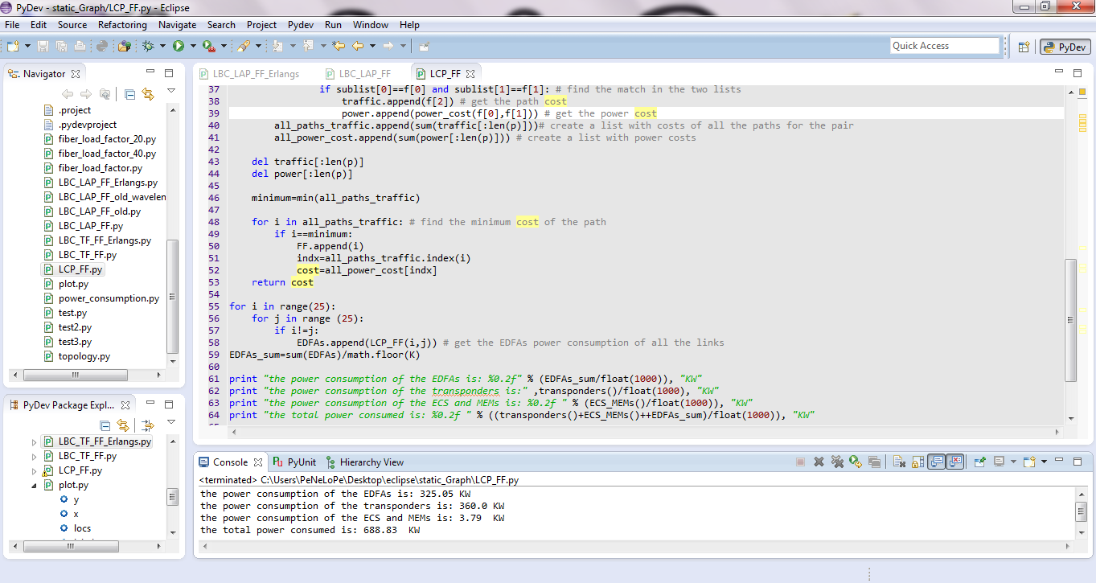1096x583 pixels.
Task: Collapse All in PyDev Package Explorer
Action: pos(105,425)
